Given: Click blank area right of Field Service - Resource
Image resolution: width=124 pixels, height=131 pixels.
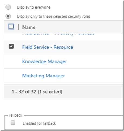Looking at the screenshot, I should click(x=98, y=47).
